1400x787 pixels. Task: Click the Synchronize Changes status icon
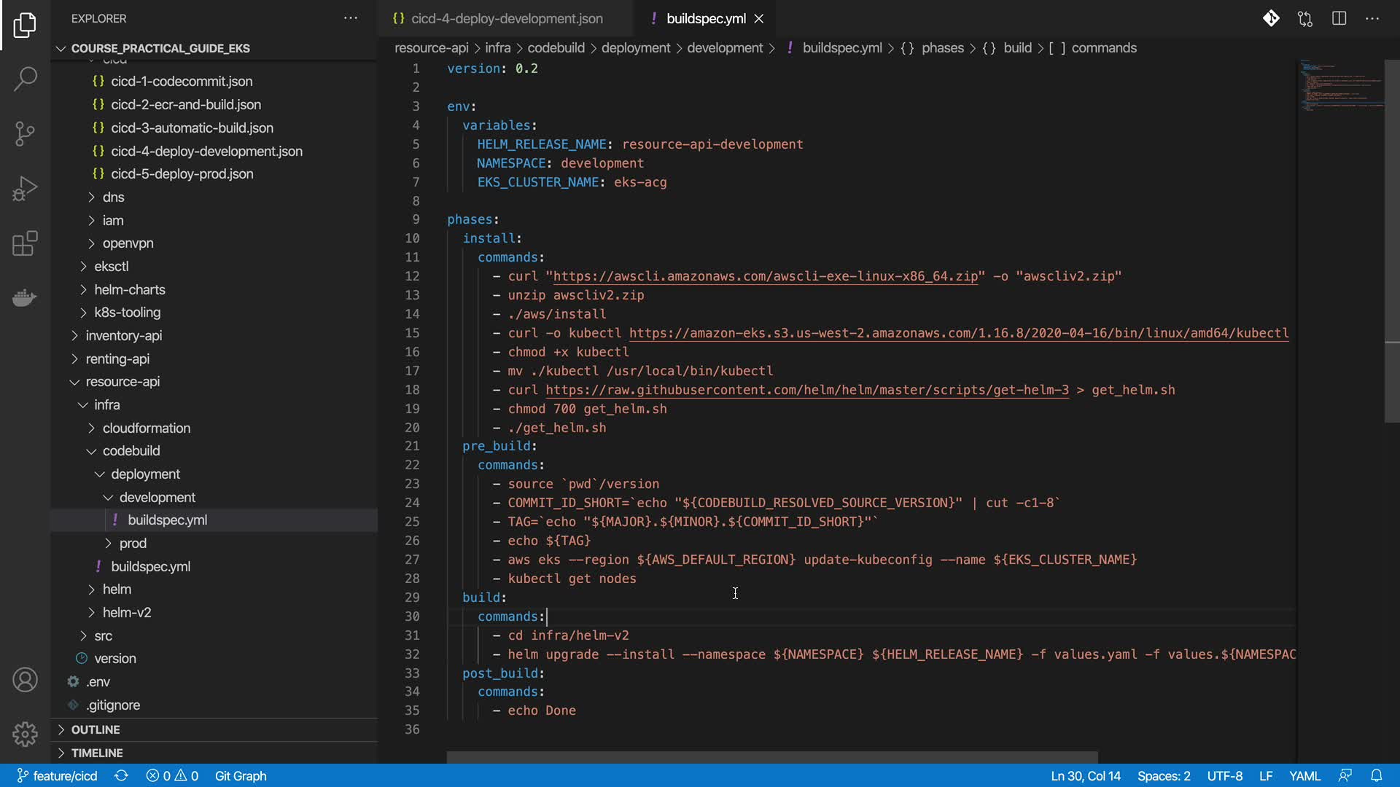click(x=121, y=775)
